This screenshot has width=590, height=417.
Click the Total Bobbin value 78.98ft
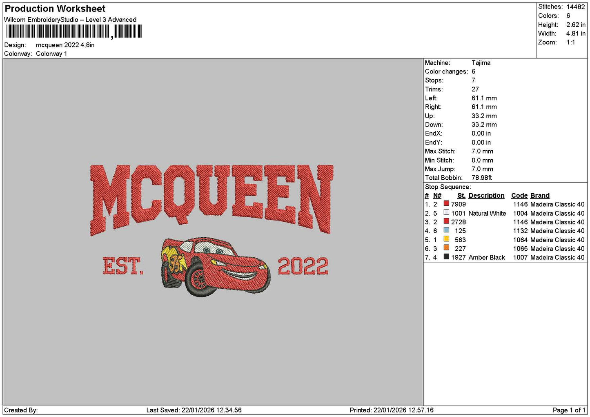tap(482, 178)
